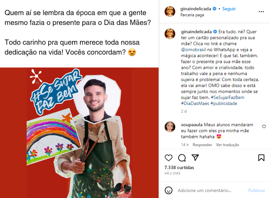
Task: Follow ginaindelicada with Seguir
Action: pos(229,9)
